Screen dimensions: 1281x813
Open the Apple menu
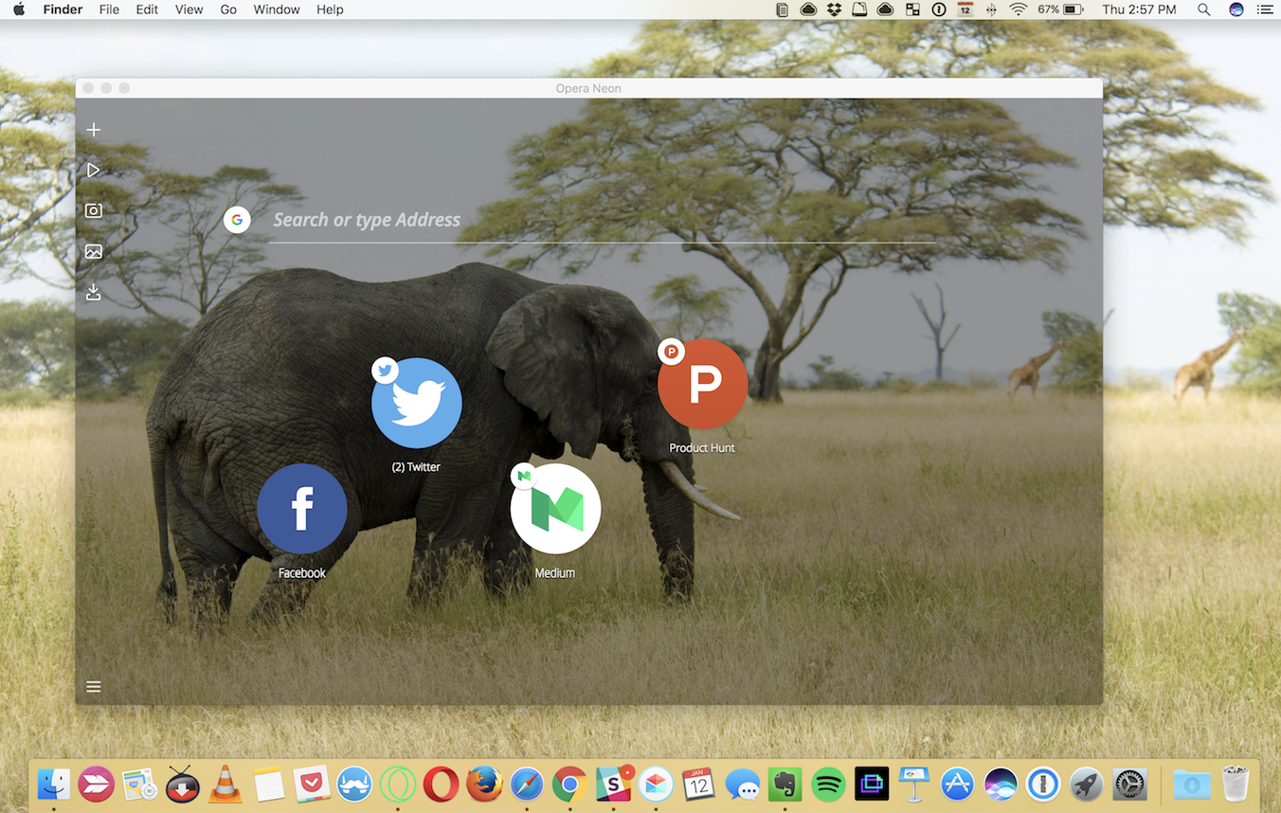pyautogui.click(x=19, y=9)
